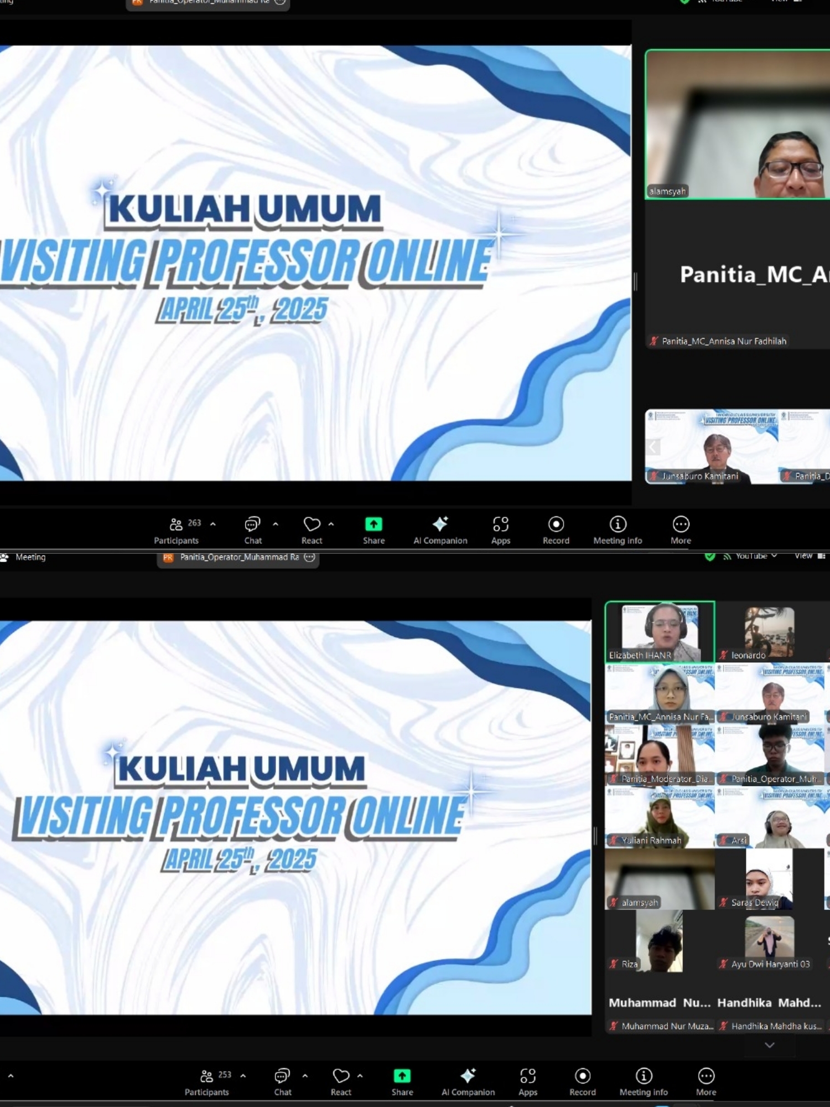Click previous arrow on Junsaburo Kamitani thumbnail strip
Viewport: 830px width, 1107px height.
click(x=653, y=447)
